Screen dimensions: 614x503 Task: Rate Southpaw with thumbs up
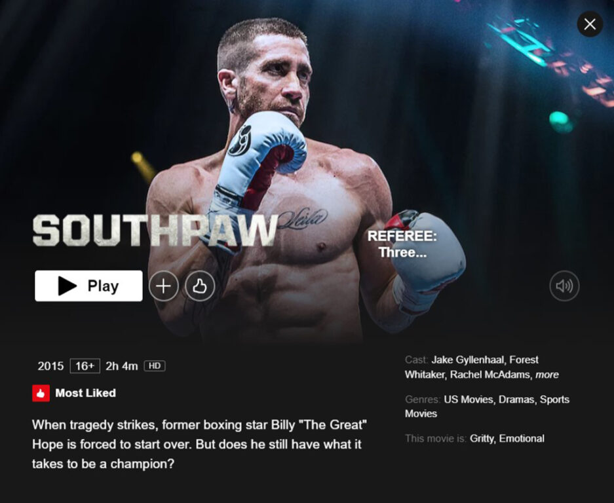tap(200, 286)
